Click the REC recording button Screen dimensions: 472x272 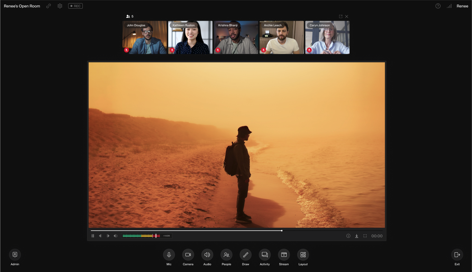click(75, 6)
